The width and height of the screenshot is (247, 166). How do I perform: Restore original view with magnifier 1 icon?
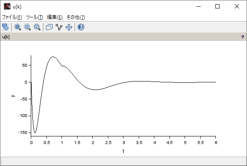coord(27,27)
